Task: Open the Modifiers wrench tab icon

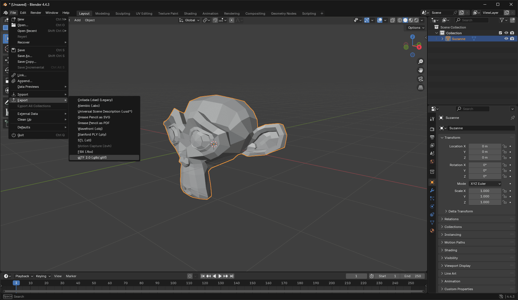Action: point(432,190)
